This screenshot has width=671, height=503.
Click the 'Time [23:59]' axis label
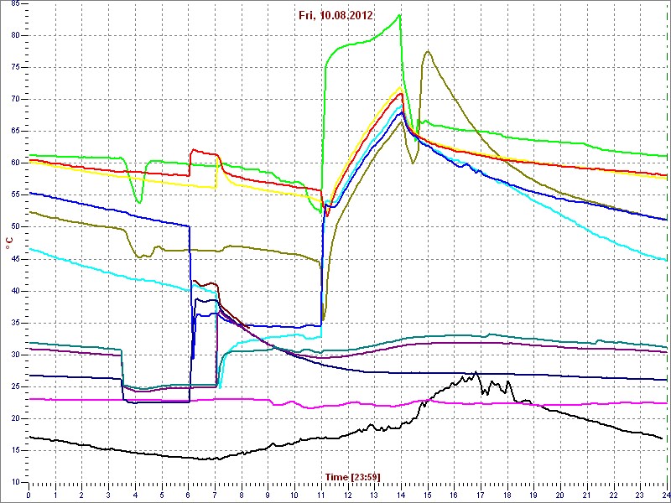[x=352, y=476]
